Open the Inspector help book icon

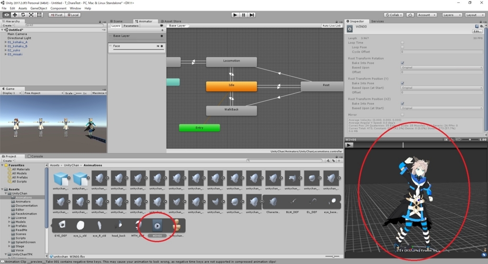coord(477,27)
